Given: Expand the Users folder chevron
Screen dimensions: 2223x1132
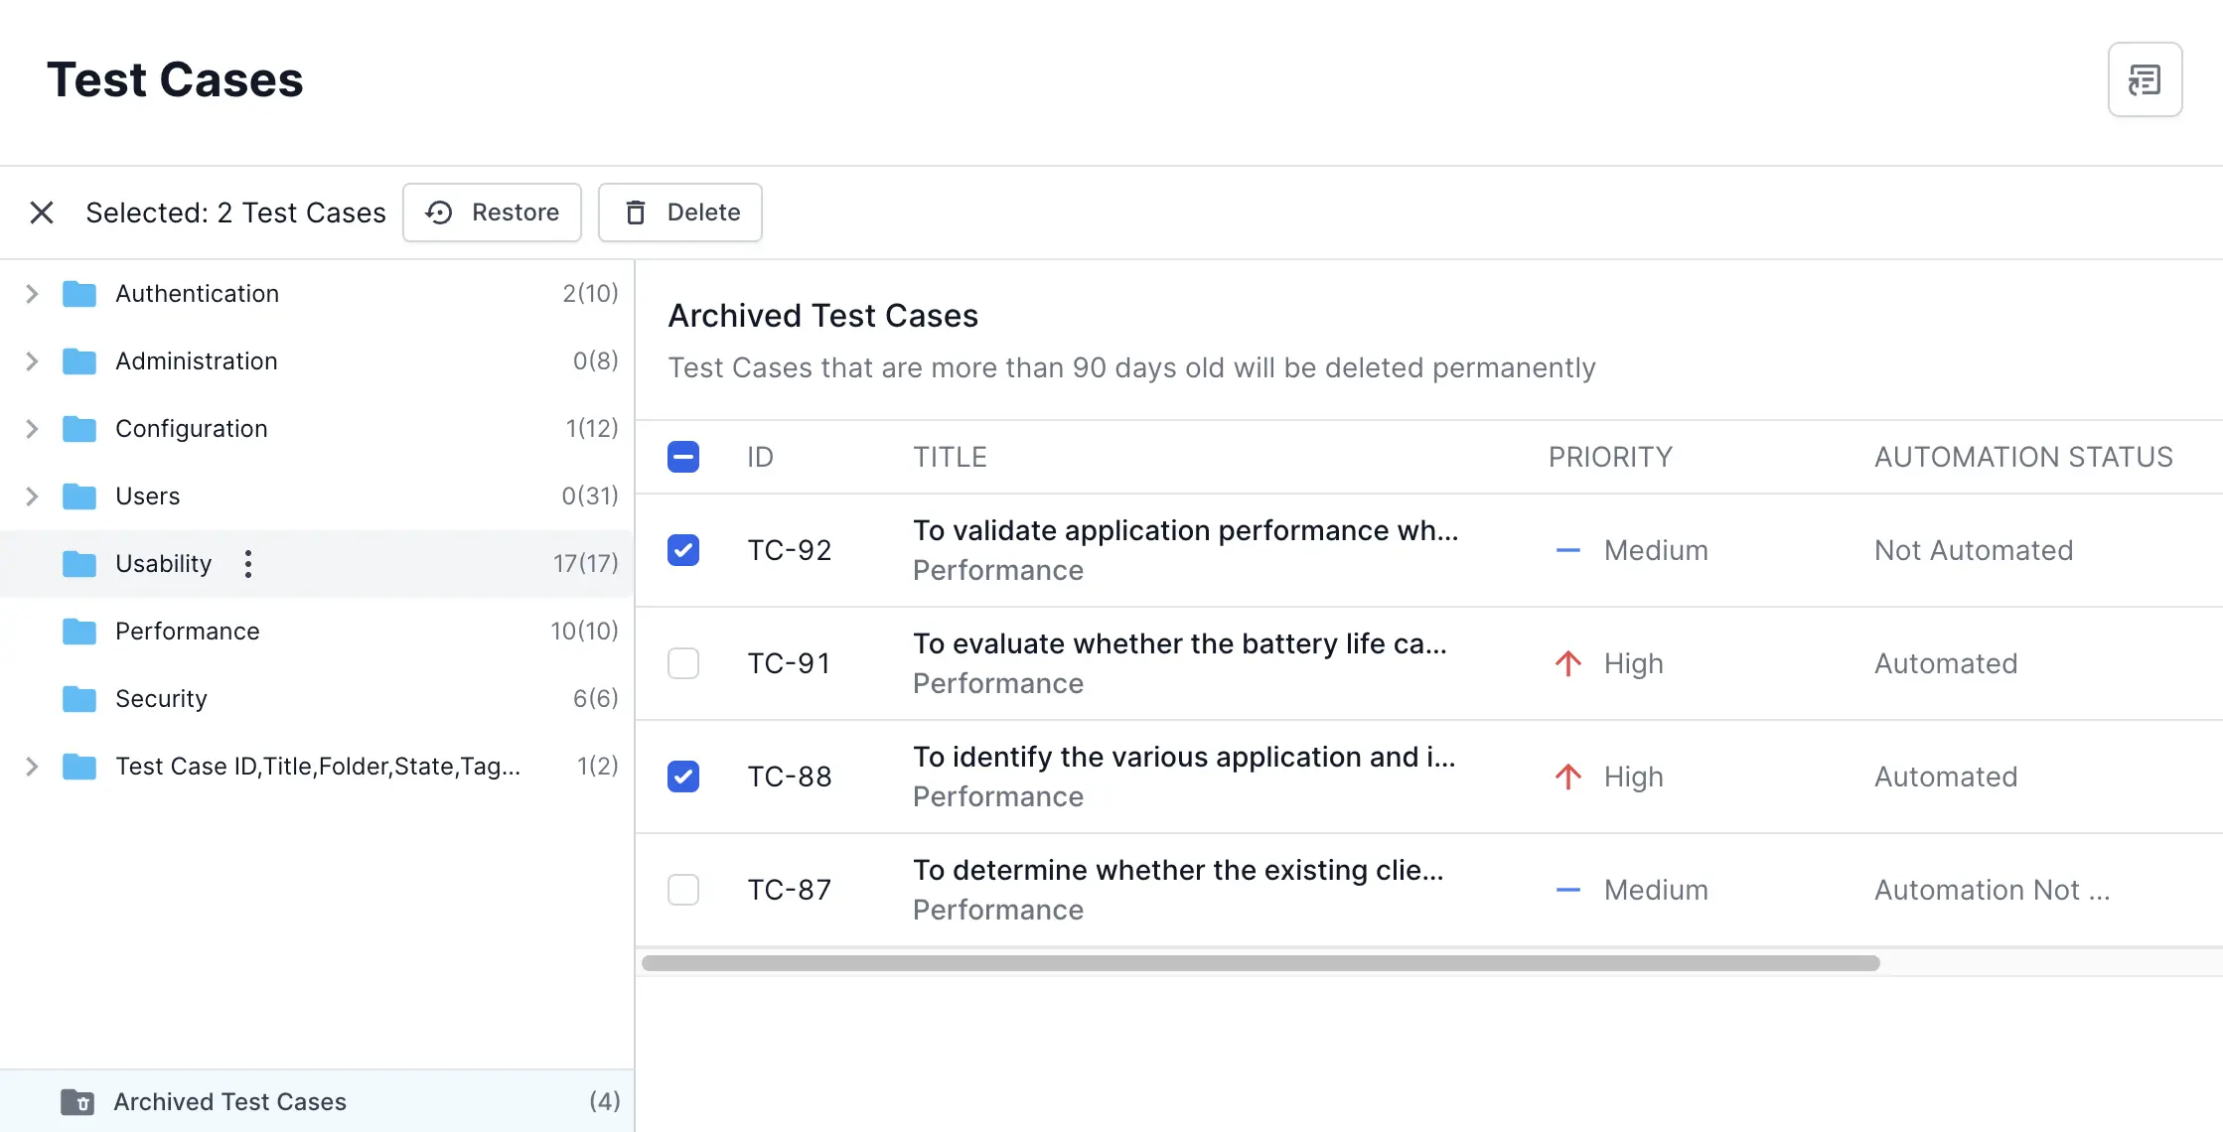Looking at the screenshot, I should (32, 496).
